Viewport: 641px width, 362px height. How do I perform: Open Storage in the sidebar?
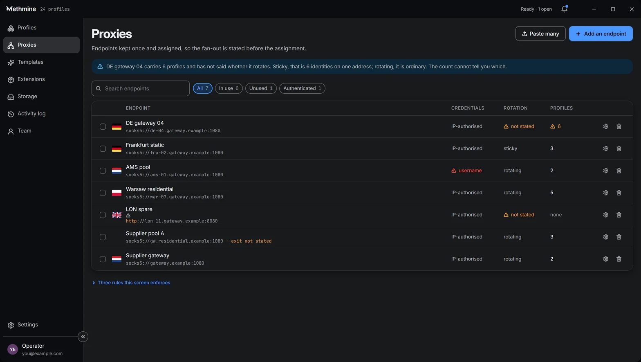tap(41, 97)
